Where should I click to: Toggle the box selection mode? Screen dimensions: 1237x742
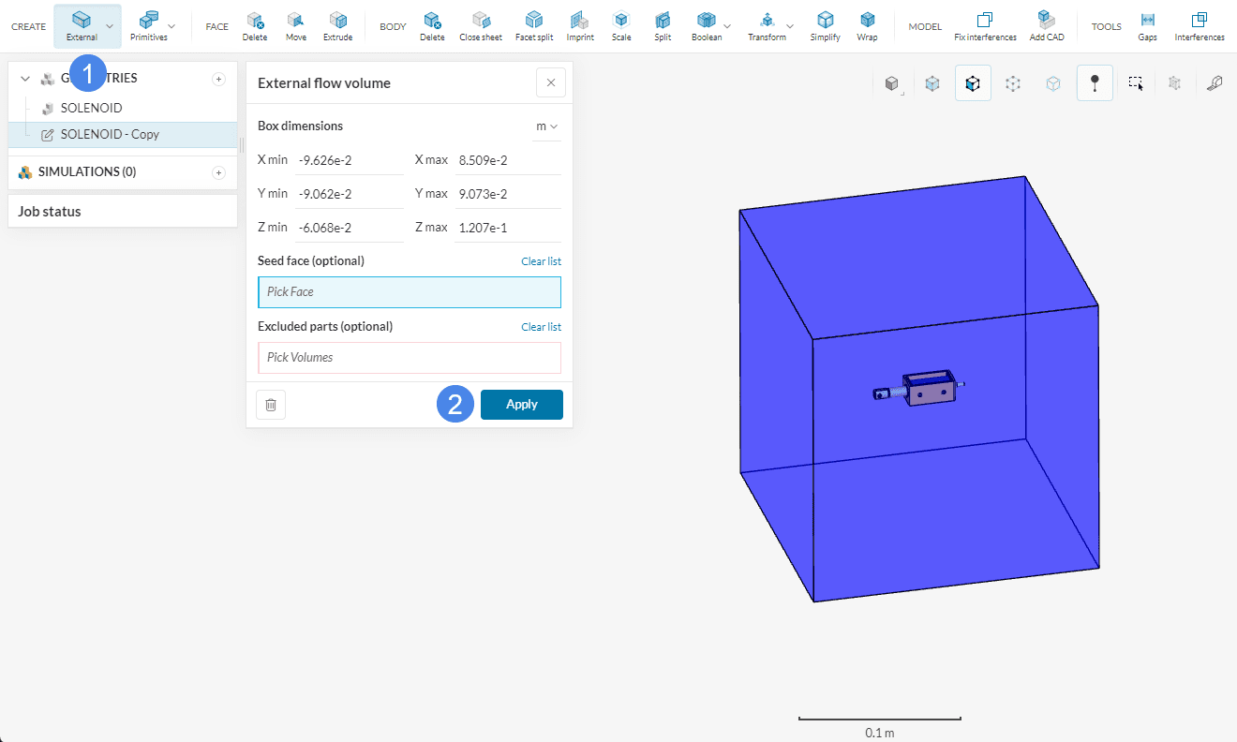coord(1136,83)
